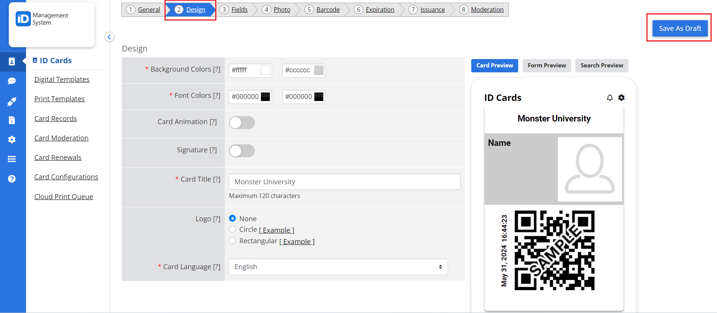The width and height of the screenshot is (717, 313).
Task: Open Card Moderation link
Action: pyautogui.click(x=61, y=138)
